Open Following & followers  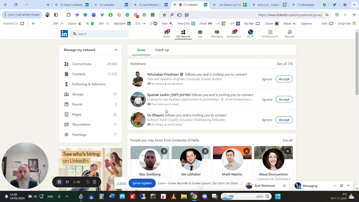(90, 84)
